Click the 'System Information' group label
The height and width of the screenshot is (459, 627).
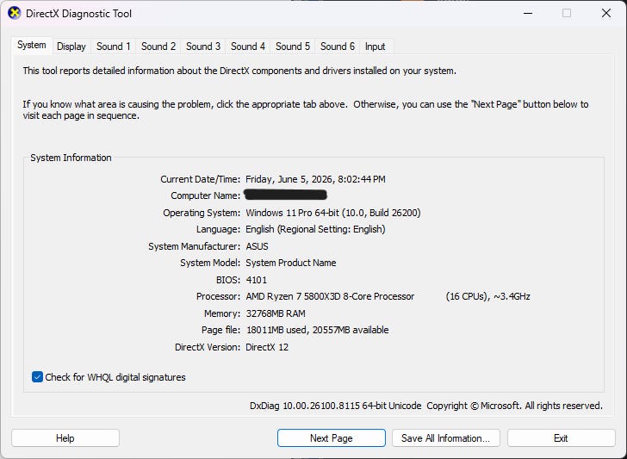pyautogui.click(x=71, y=158)
